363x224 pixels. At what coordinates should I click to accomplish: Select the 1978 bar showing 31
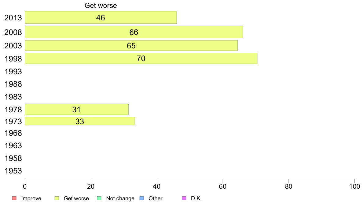click(x=77, y=109)
